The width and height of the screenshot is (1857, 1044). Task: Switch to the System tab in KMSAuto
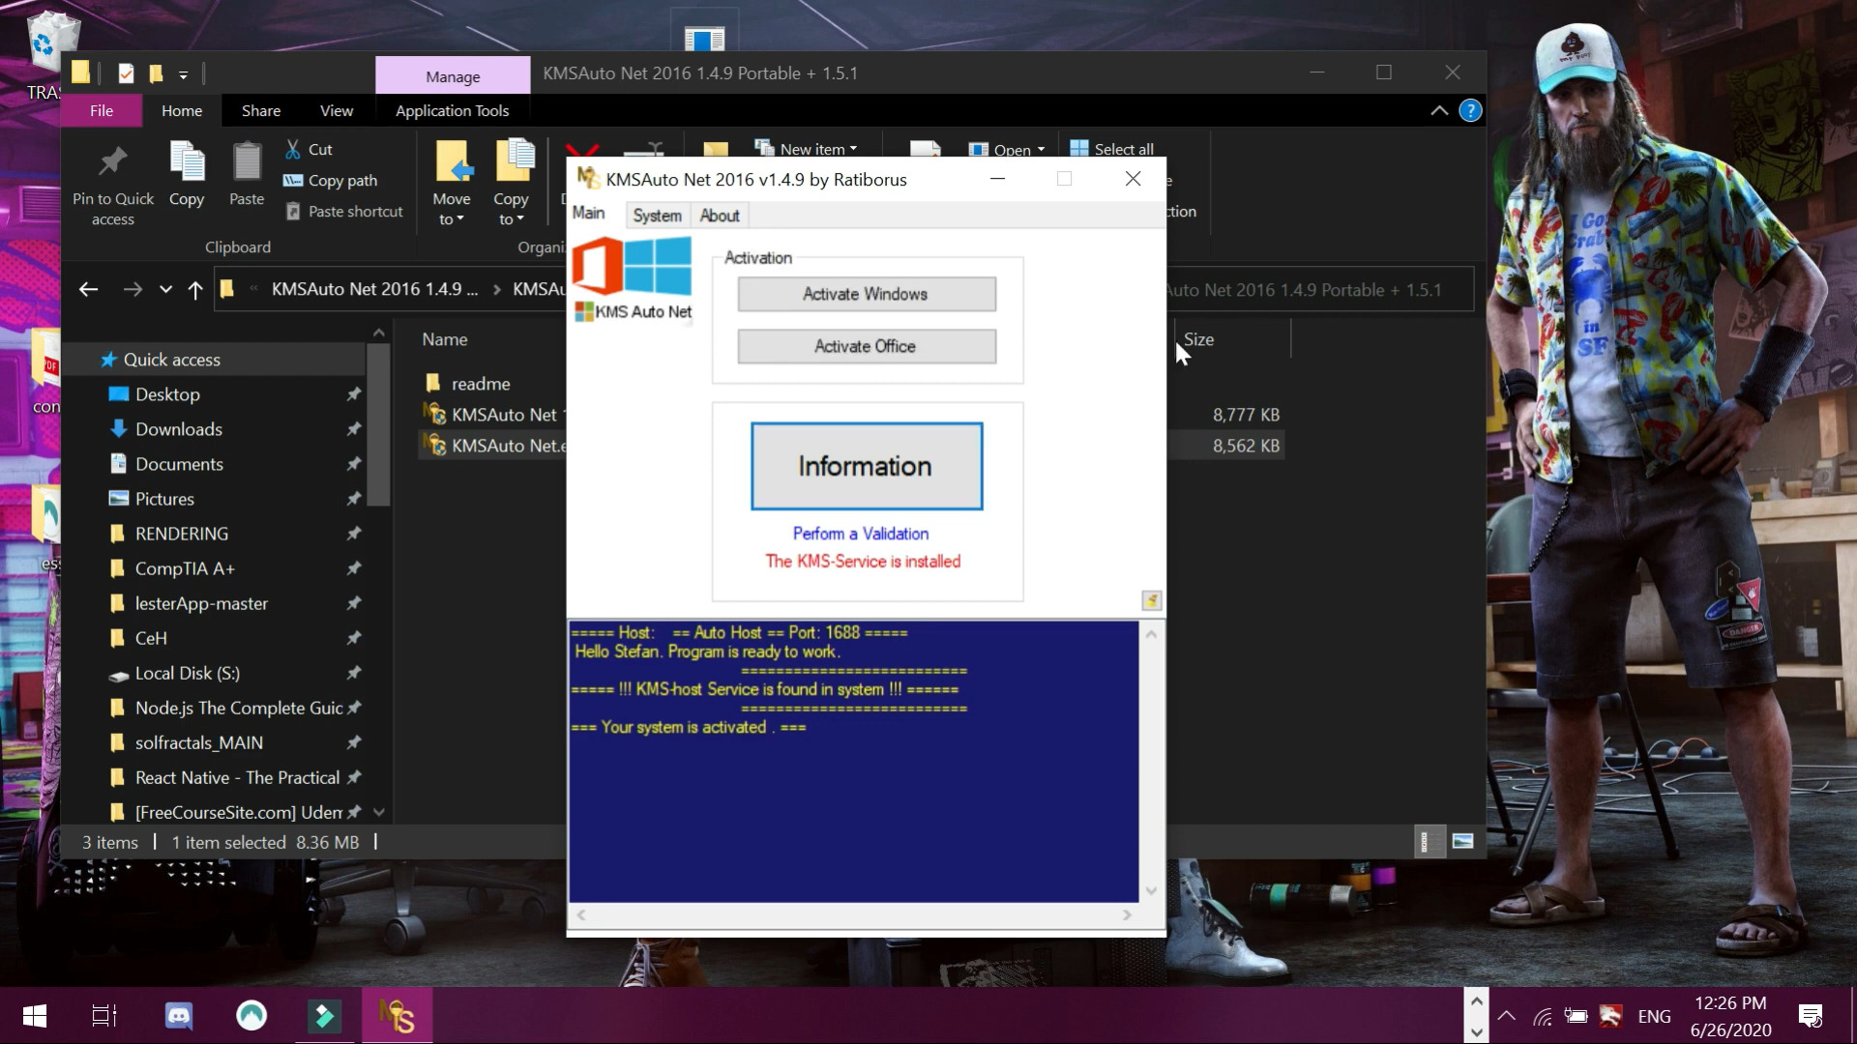tap(657, 216)
